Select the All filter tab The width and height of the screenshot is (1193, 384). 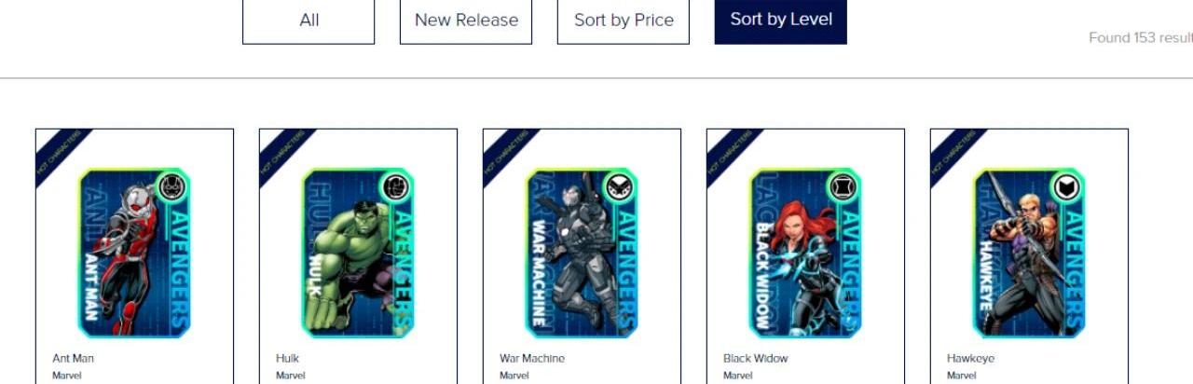pyautogui.click(x=309, y=21)
